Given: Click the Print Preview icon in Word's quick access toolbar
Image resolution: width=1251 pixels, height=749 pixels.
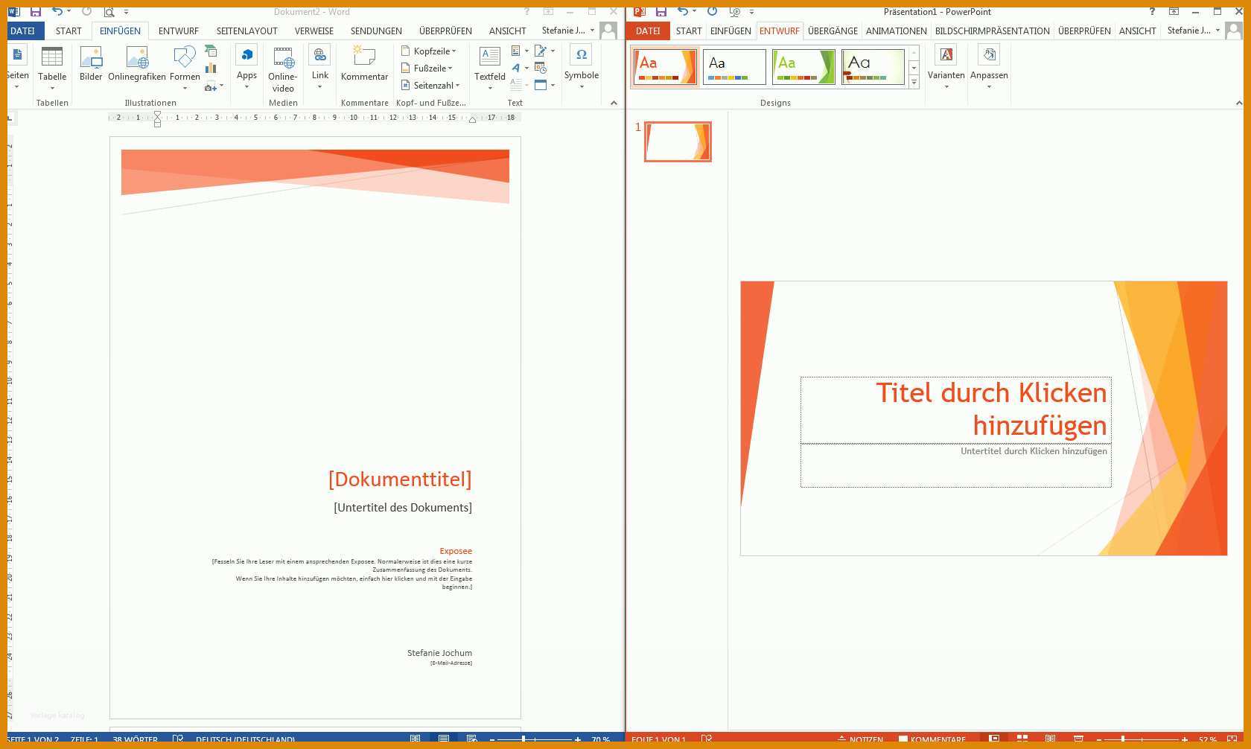Looking at the screenshot, I should (109, 12).
